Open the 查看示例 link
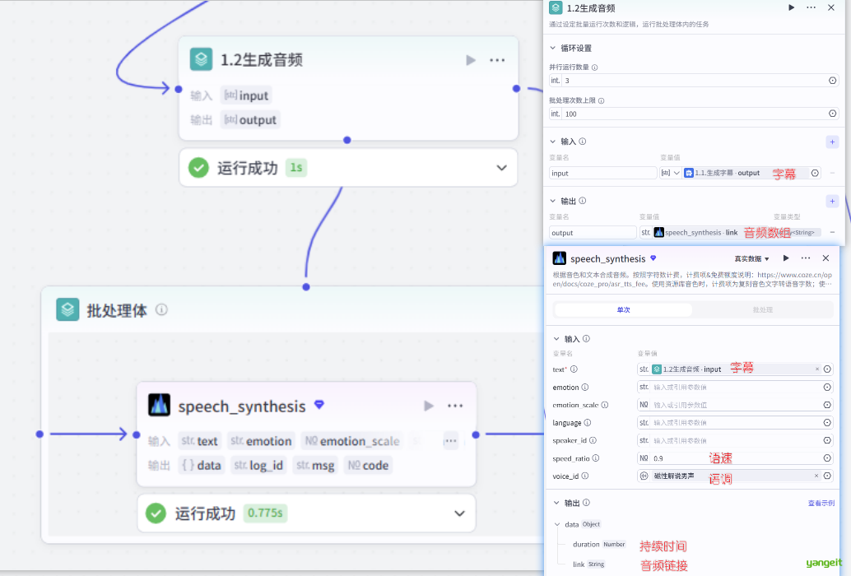 (821, 503)
